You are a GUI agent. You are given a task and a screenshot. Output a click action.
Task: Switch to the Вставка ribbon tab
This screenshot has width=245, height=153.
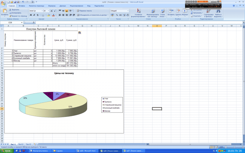(x=22, y=6)
